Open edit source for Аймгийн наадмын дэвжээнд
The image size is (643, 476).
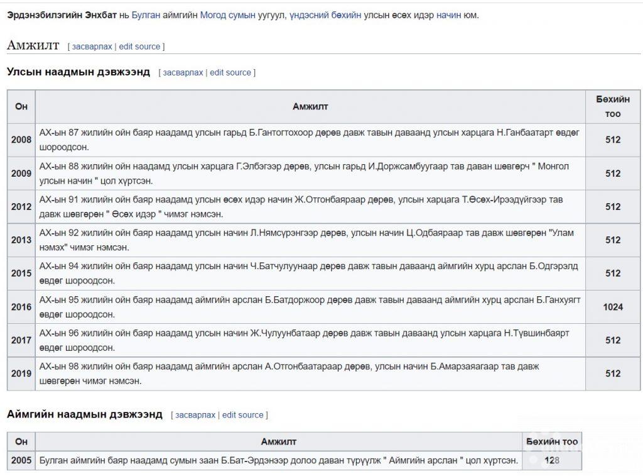point(243,415)
